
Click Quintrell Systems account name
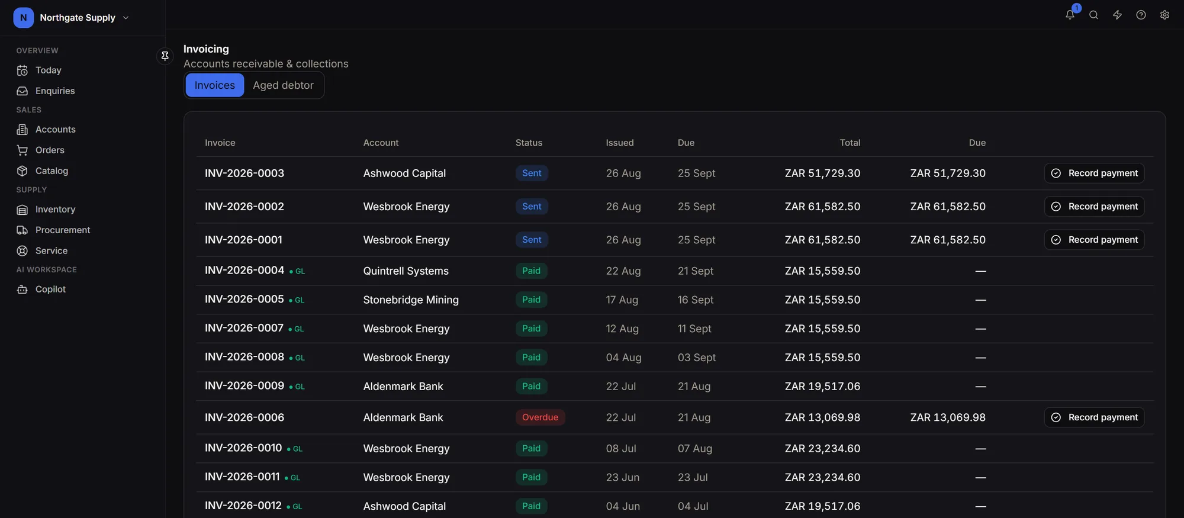(406, 271)
